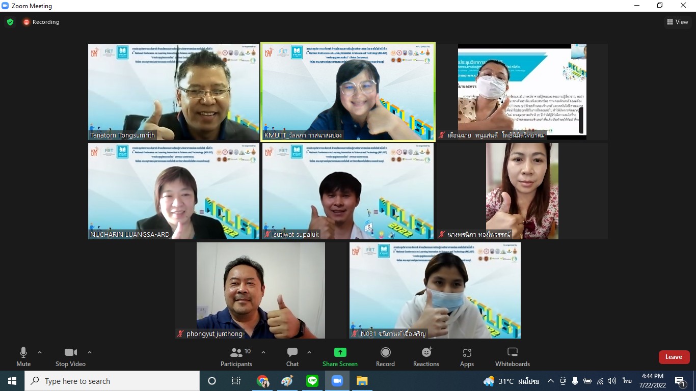
Task: Stop Video camera toggle
Action: (70, 356)
